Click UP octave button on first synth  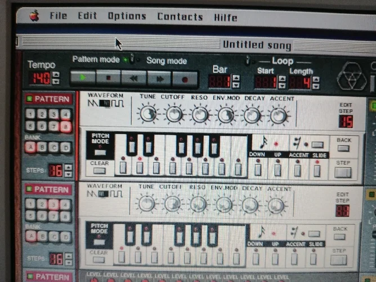point(277,170)
